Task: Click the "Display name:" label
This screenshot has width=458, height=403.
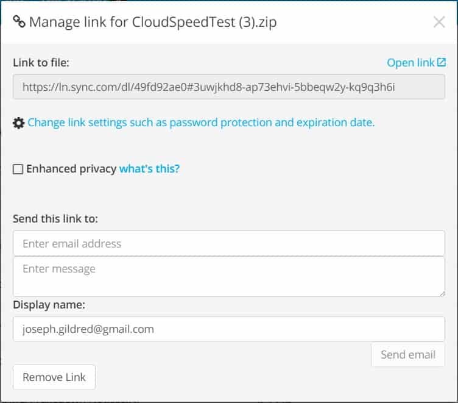Action: [49, 305]
